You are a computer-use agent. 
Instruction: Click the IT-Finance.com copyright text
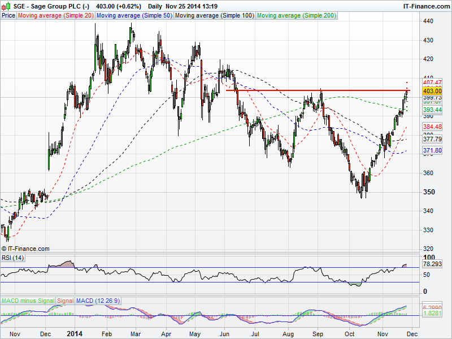[x=25, y=249]
